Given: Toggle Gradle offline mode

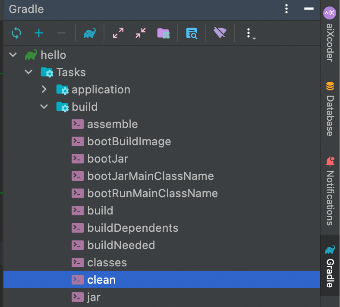Looking at the screenshot, I should coord(220,33).
